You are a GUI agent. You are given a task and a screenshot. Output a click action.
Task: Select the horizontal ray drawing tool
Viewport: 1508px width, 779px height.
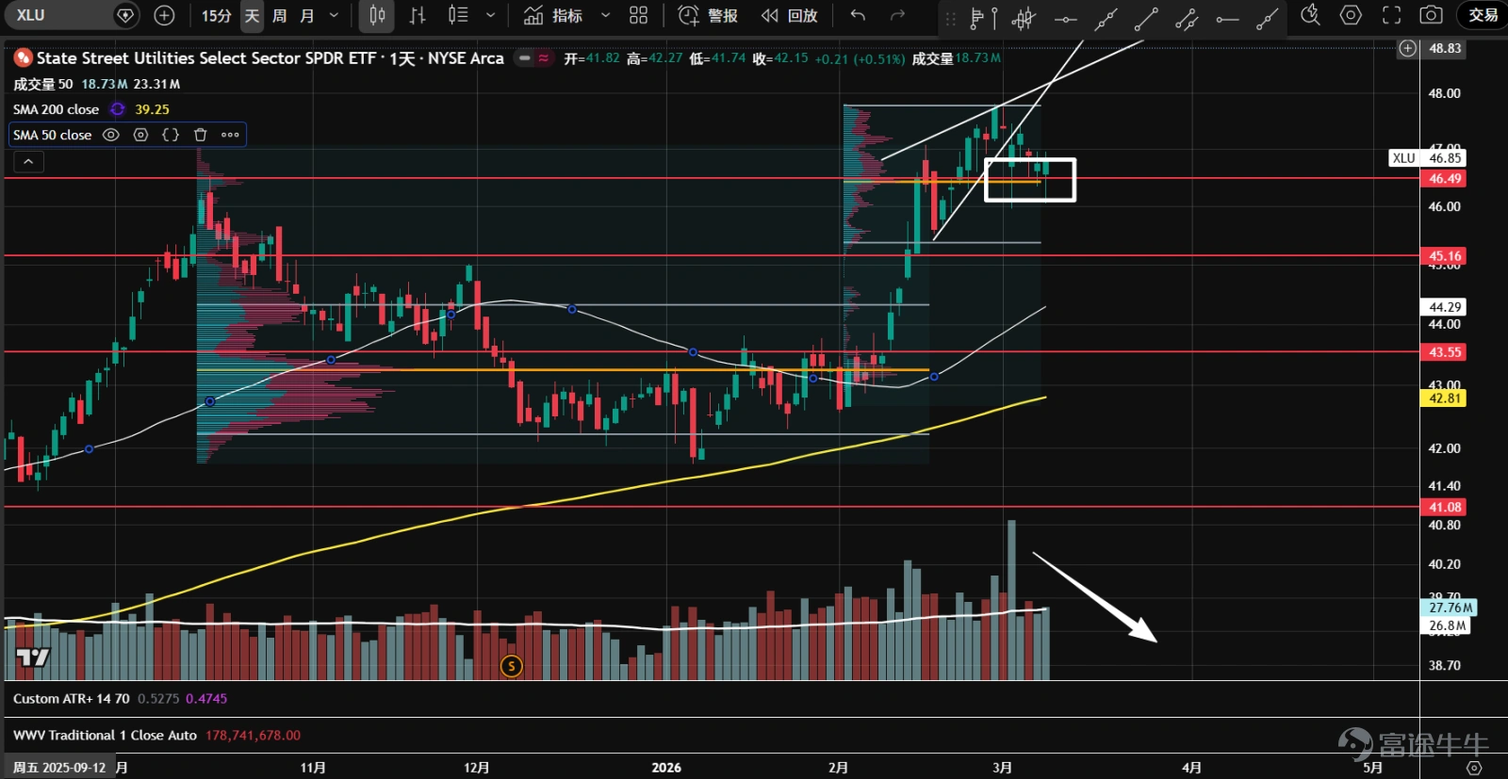[1227, 17]
